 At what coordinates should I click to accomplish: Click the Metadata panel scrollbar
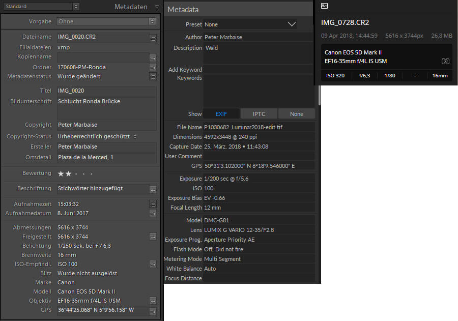(320, 96)
